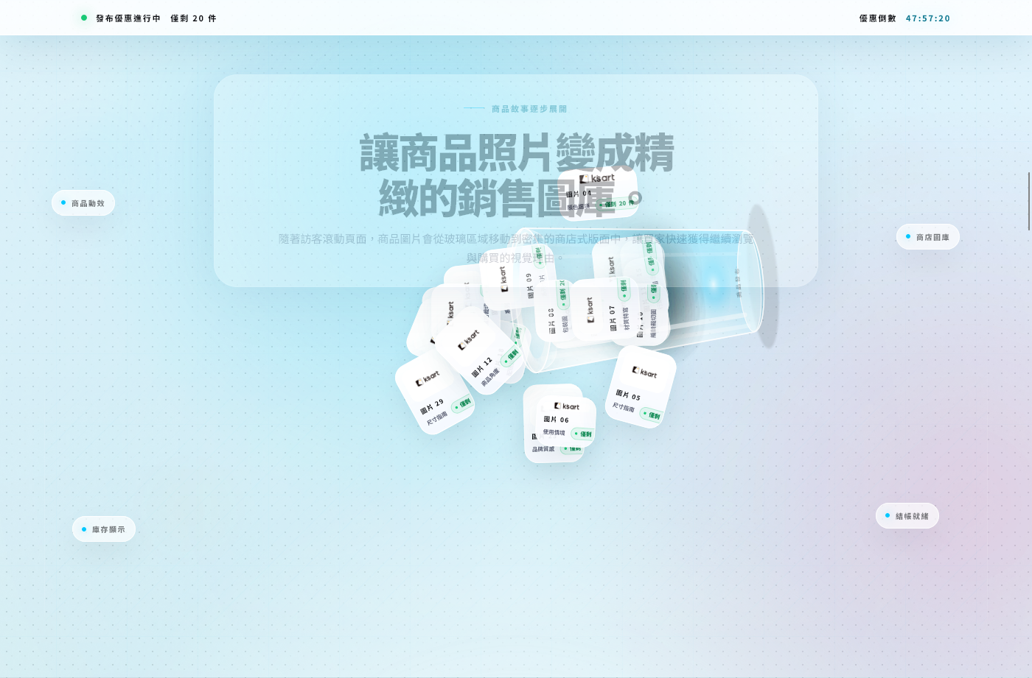Viewport: 1032px width, 678px height.
Task: Select the 結帳就緒 floating chip
Action: [x=907, y=516]
